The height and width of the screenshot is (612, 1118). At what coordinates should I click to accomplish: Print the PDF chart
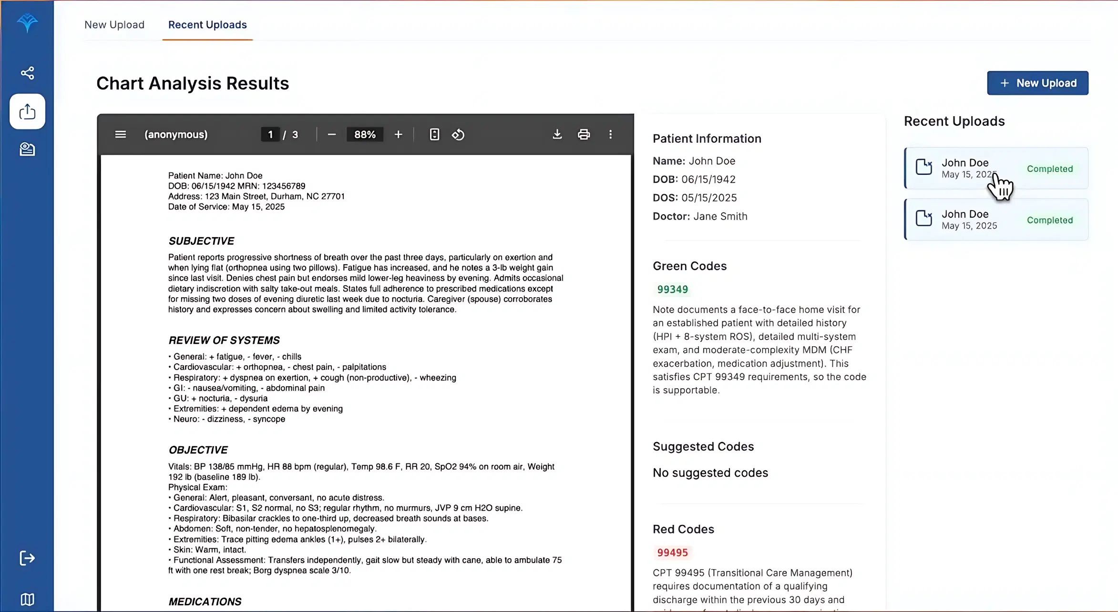[584, 134]
